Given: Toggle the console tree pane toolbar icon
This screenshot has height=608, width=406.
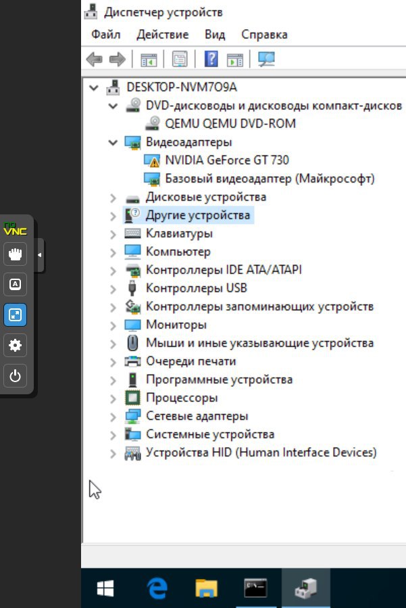Looking at the screenshot, I should [149, 60].
